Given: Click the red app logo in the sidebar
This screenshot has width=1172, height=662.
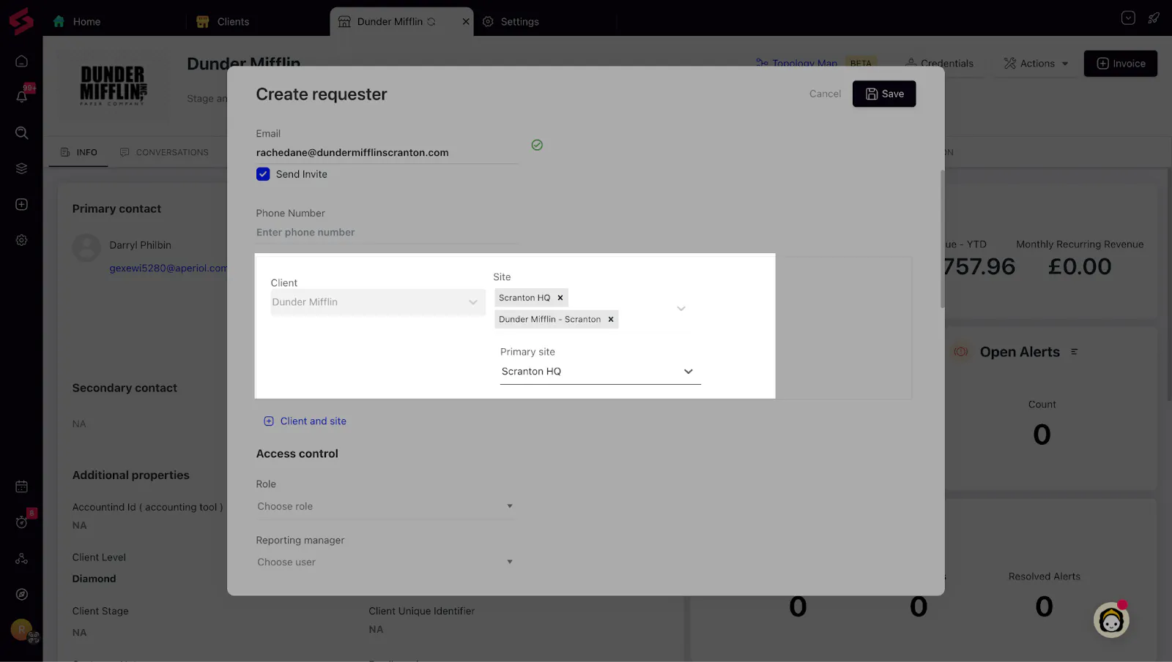Looking at the screenshot, I should coord(21,21).
